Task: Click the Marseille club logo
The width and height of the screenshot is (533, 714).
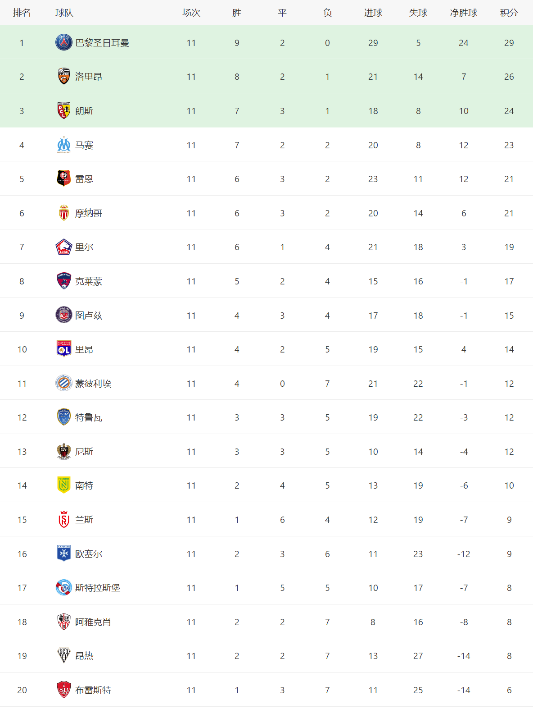Action: (64, 145)
